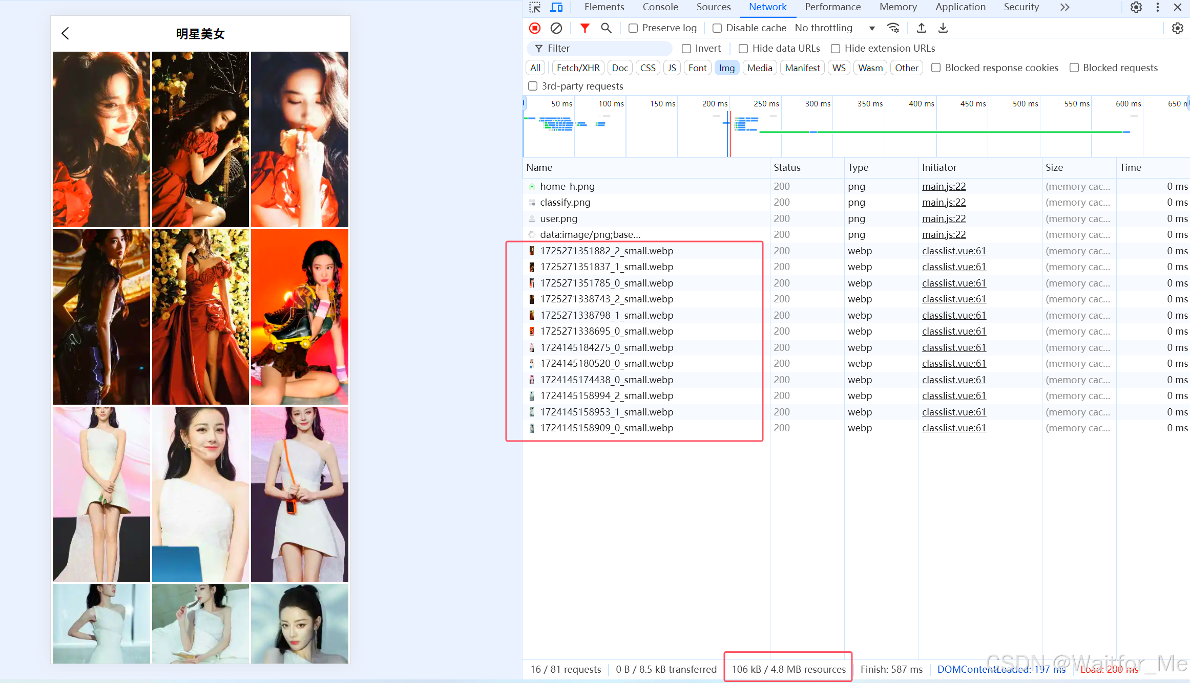
Task: Open the Application tab
Action: pos(960,7)
